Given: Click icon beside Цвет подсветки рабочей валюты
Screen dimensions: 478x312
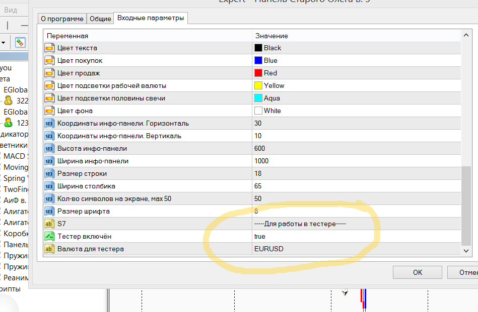Looking at the screenshot, I should click(x=49, y=86).
